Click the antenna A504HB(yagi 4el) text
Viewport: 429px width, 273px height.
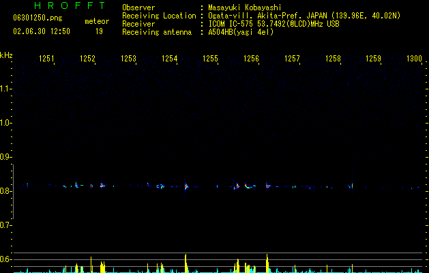(241, 32)
